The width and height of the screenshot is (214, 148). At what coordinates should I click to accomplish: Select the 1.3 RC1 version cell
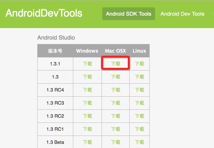point(55,129)
